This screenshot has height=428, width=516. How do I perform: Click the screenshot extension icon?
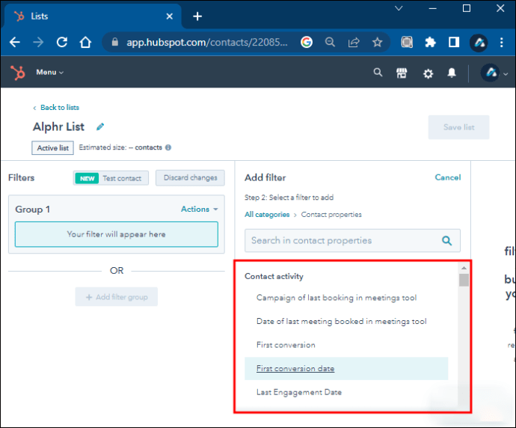pos(407,42)
